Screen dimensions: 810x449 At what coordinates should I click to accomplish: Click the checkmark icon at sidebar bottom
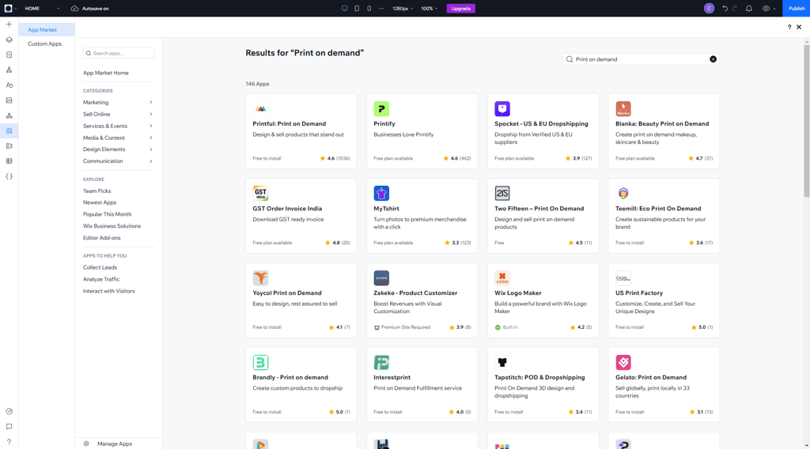tap(9, 411)
